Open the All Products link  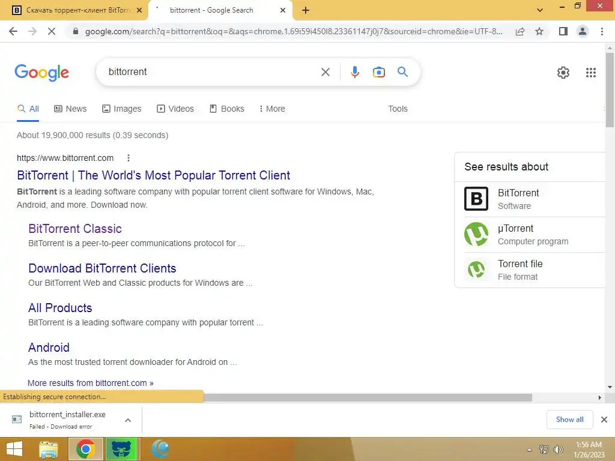60,308
